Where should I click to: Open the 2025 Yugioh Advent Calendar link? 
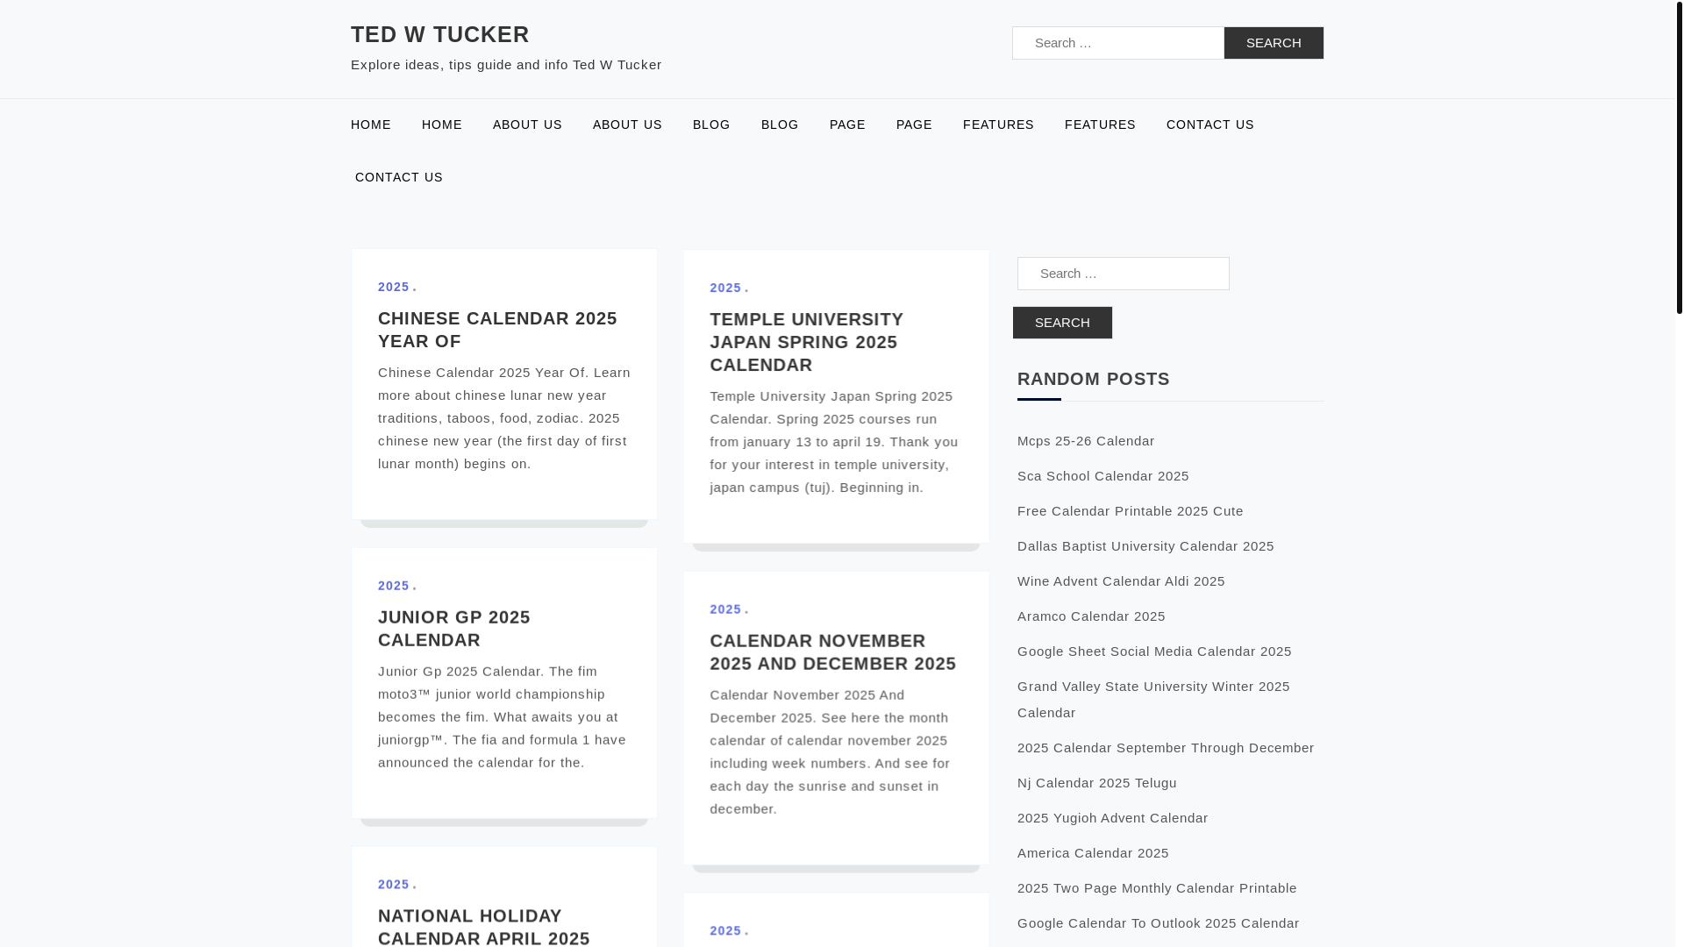pos(1113,818)
